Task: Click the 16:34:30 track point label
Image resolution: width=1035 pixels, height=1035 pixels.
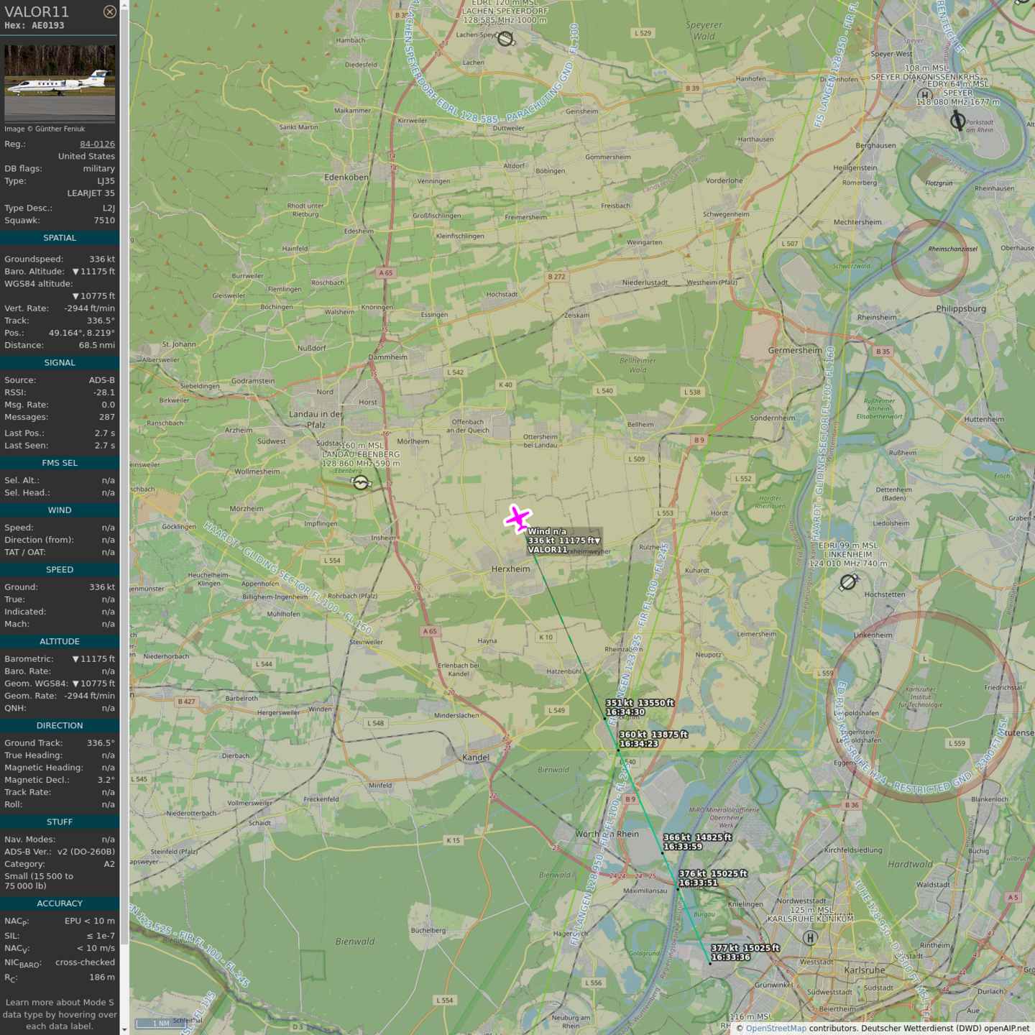Action: point(625,712)
